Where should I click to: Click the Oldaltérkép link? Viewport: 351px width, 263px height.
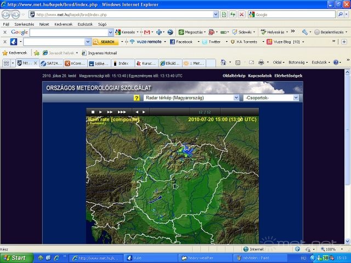[x=234, y=76]
